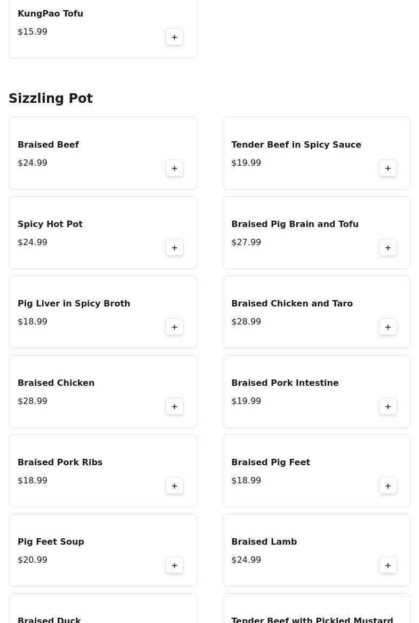This screenshot has width=419, height=623.
Task: Add Pig Liver in Spicy Broth
Action: [x=175, y=327]
